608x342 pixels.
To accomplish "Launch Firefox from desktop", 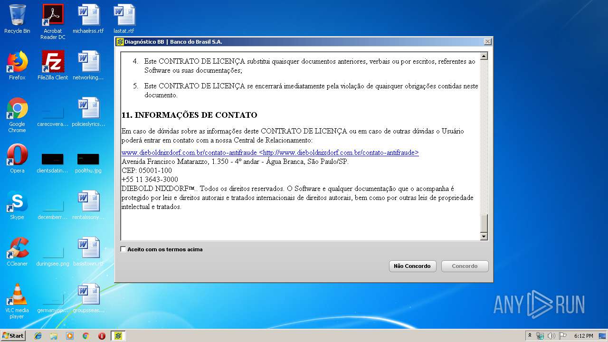I will point(17,66).
